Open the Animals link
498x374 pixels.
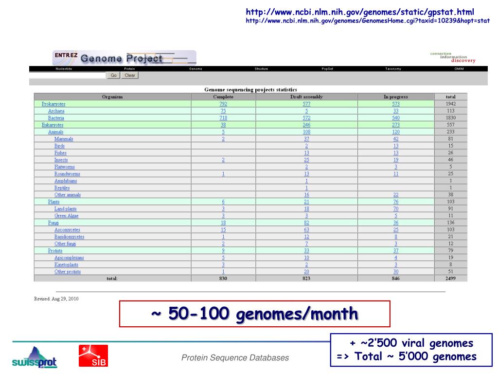pyautogui.click(x=55, y=132)
